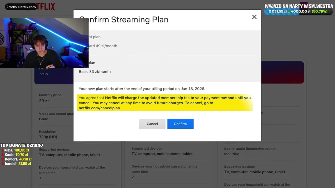This screenshot has width=335, height=188.
Task: Click the netflix.com/cancelplan text
Action: [100, 108]
